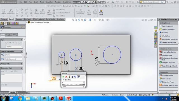The image size is (179, 101).
Task: Open the ConfigurationManager tab
Action: tap(9, 23)
